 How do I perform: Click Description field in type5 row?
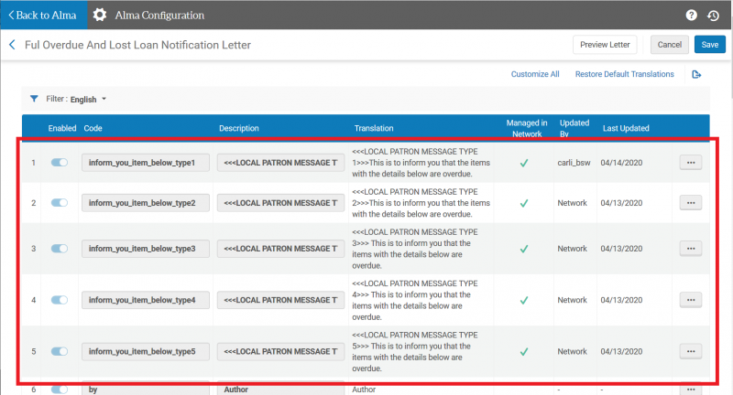coord(280,351)
